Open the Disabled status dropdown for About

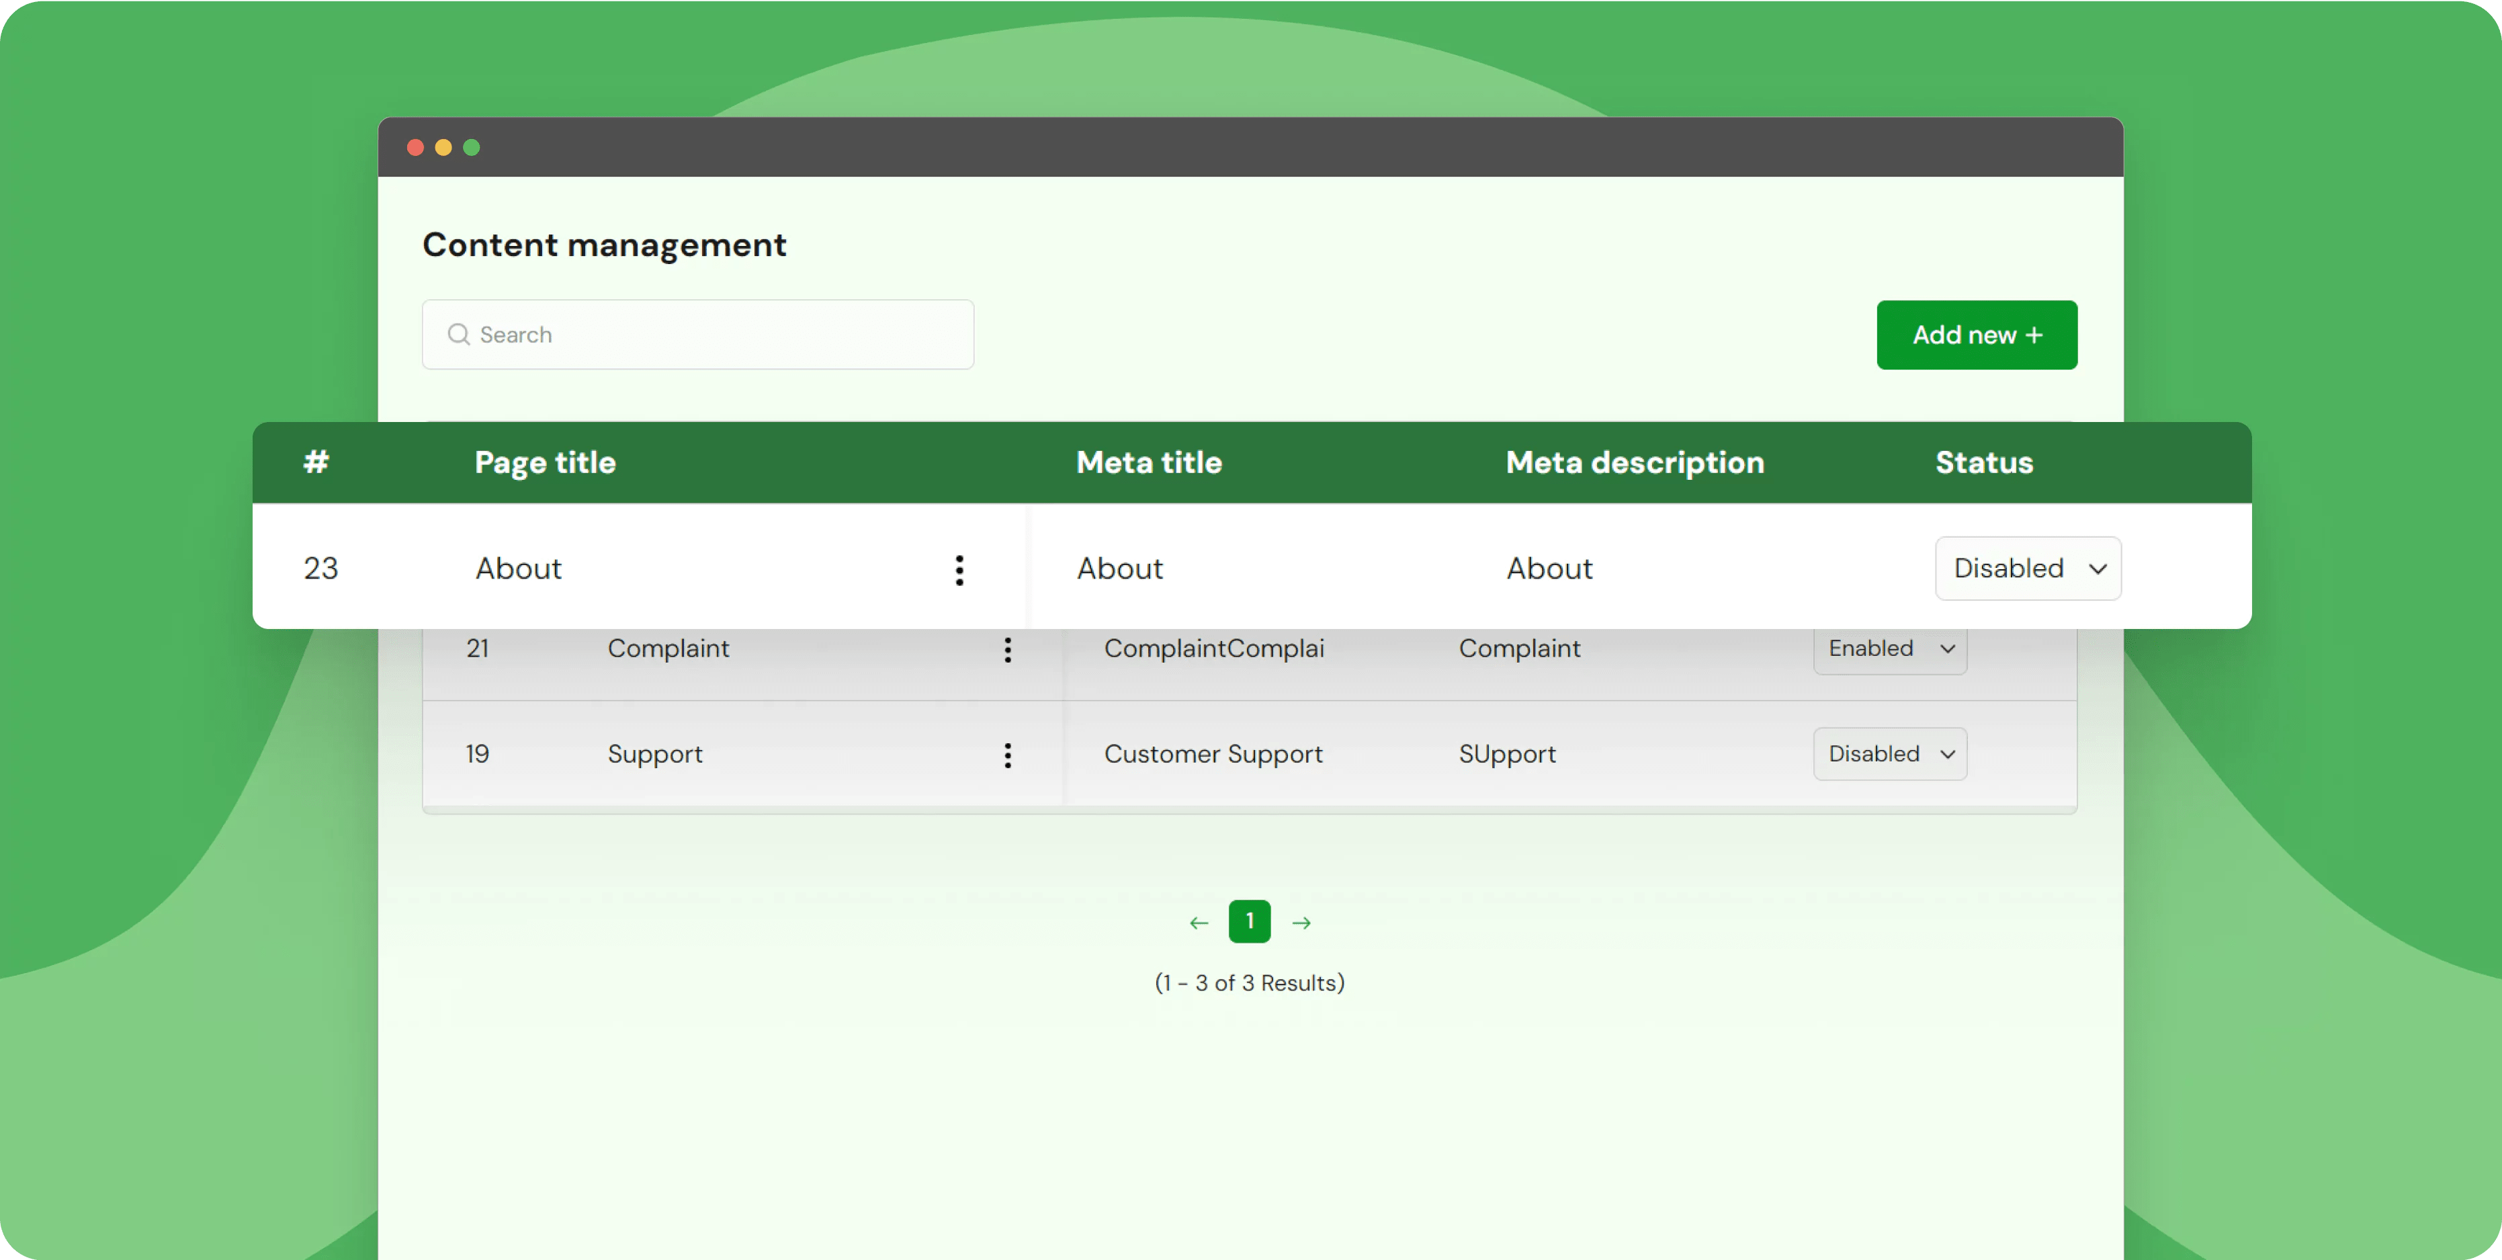2027,569
